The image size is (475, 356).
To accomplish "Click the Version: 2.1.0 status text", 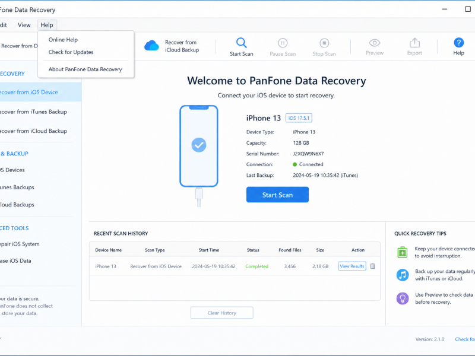I will coord(430,339).
